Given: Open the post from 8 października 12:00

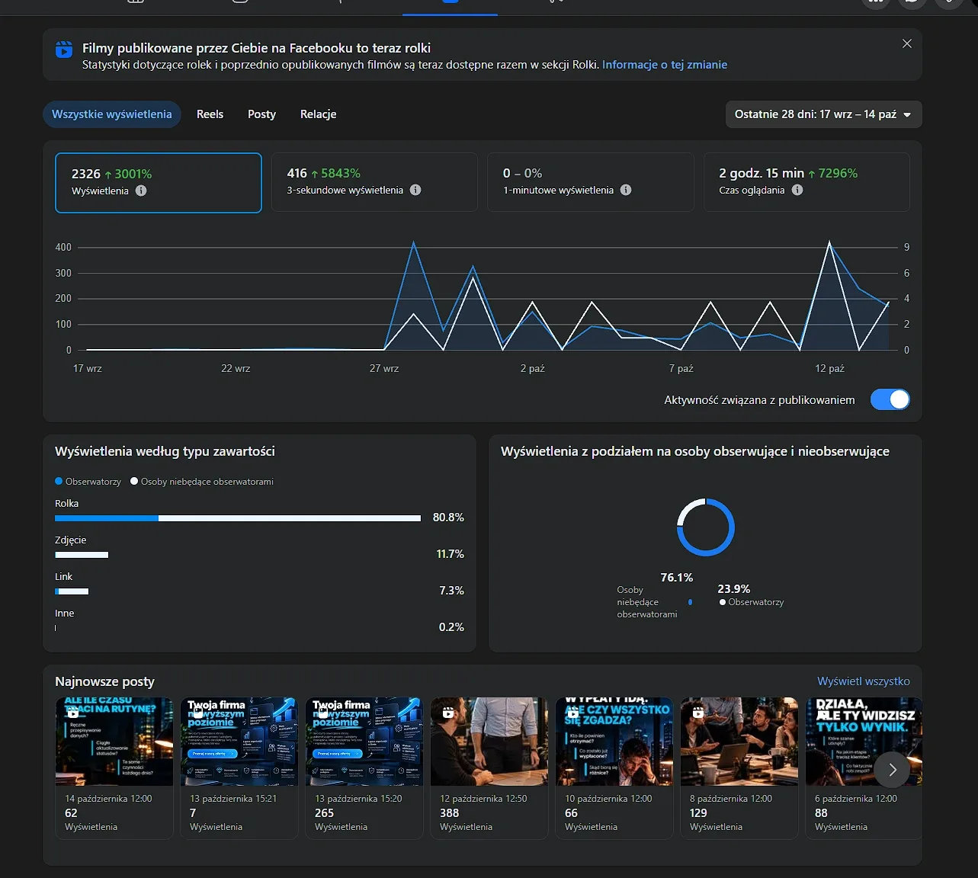Looking at the screenshot, I should tap(739, 767).
